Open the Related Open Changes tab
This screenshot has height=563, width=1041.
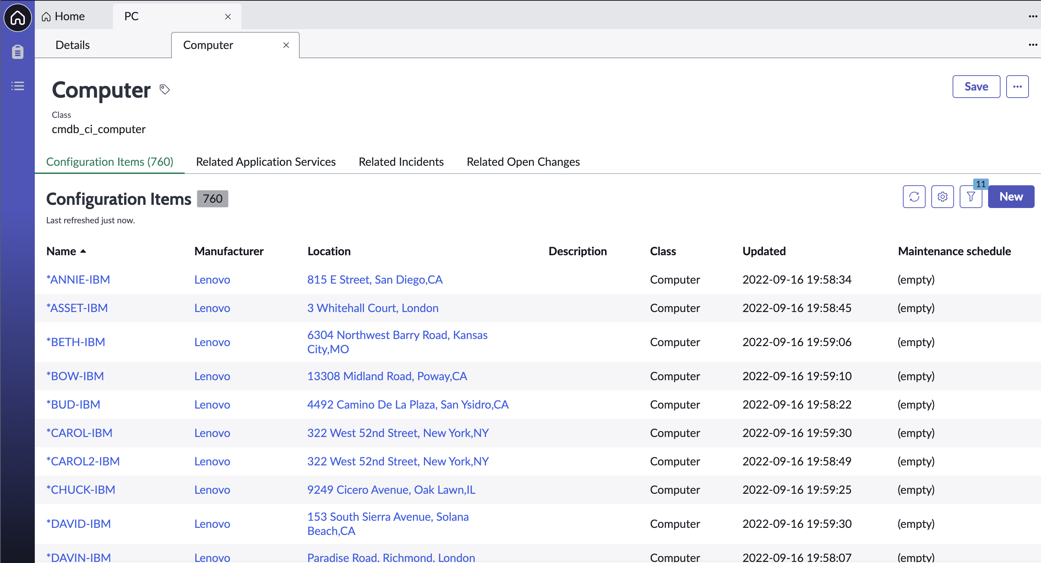click(x=523, y=162)
